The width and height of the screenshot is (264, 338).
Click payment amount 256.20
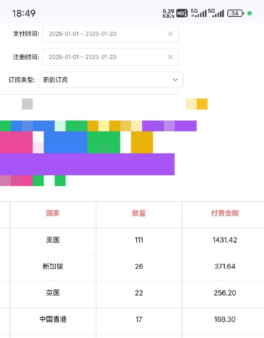click(225, 293)
